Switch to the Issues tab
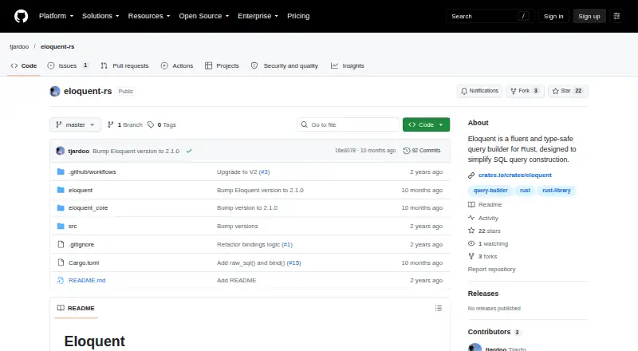The width and height of the screenshot is (638, 351). (x=68, y=65)
